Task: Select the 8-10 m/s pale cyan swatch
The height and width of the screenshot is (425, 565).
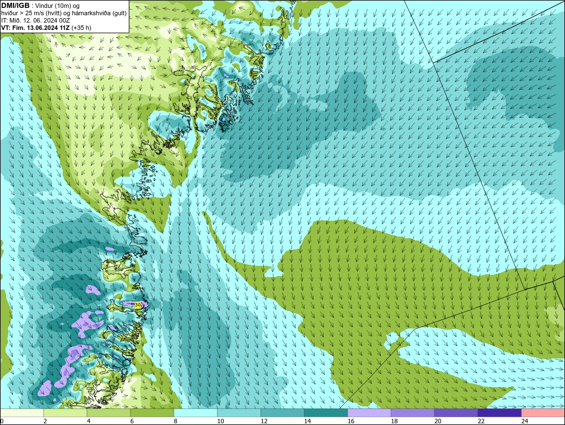Action: 195,413
